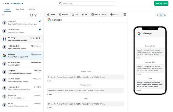Delete the open conversation

click(51, 15)
